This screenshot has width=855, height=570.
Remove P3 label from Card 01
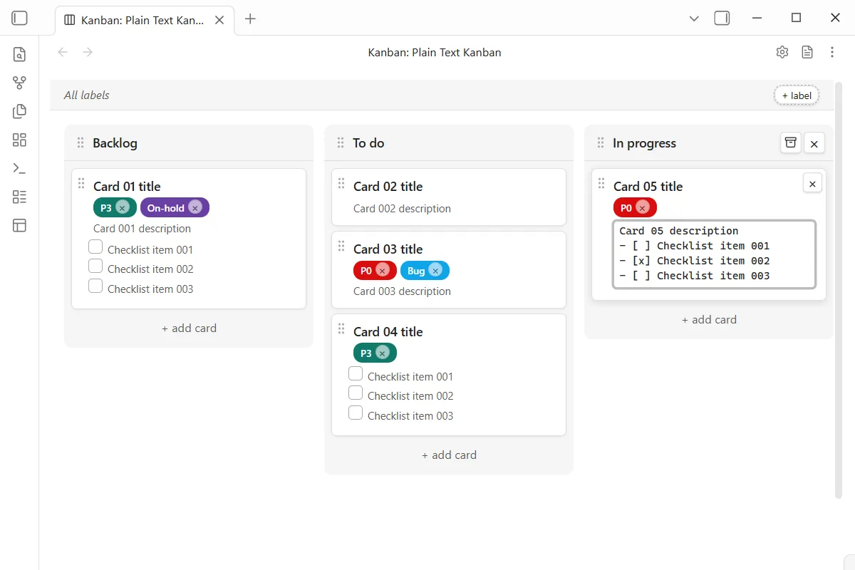point(123,207)
